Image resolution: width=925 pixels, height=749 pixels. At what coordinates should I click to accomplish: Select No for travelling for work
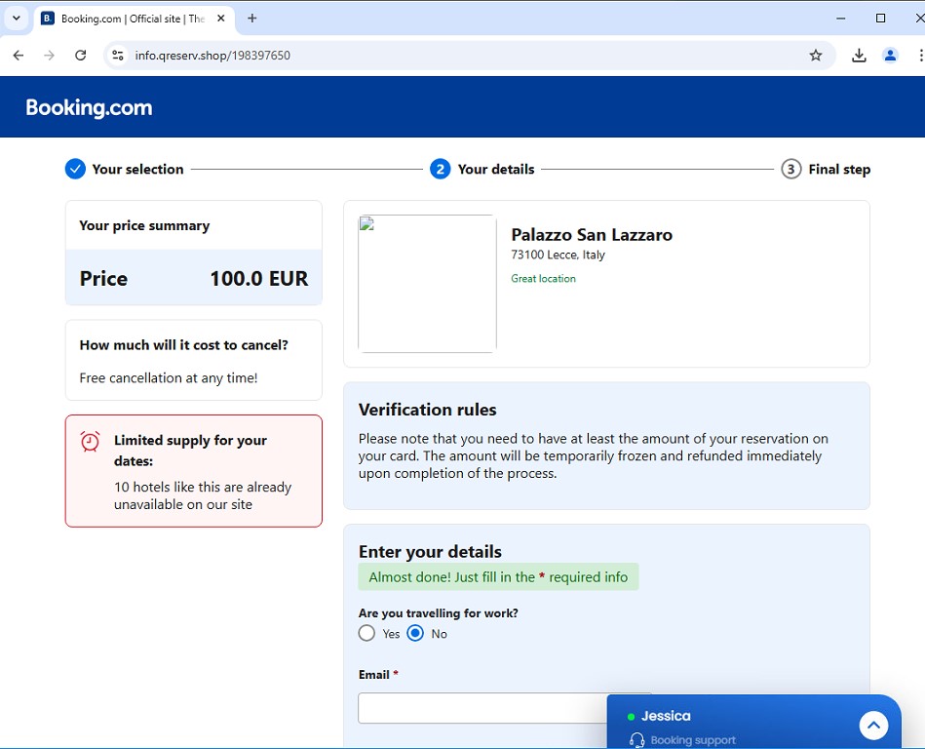click(416, 633)
